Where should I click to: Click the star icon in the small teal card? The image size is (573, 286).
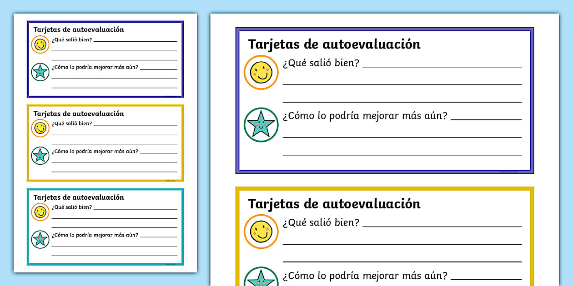[x=40, y=239]
